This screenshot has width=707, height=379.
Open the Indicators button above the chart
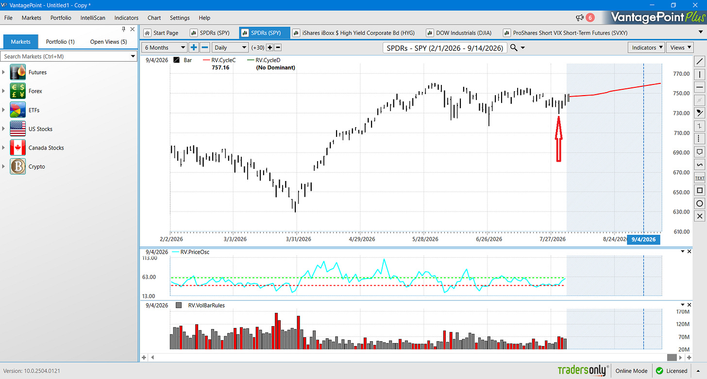648,48
